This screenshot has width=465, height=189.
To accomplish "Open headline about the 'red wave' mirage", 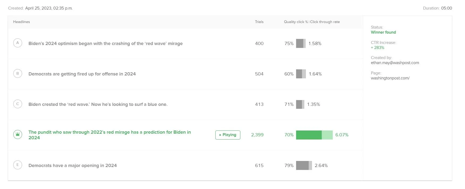I will [x=105, y=43].
